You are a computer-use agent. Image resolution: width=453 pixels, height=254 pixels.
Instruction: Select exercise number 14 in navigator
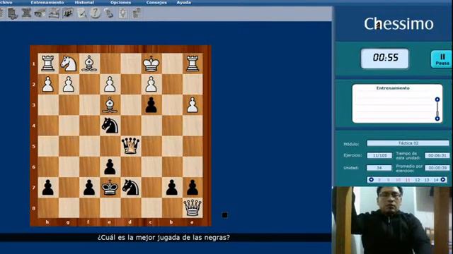coord(436,180)
